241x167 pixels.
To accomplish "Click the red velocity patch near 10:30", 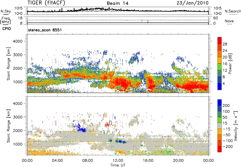I will [x=108, y=124].
